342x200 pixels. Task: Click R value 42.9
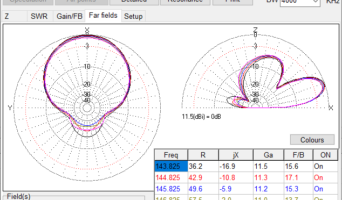point(203,177)
